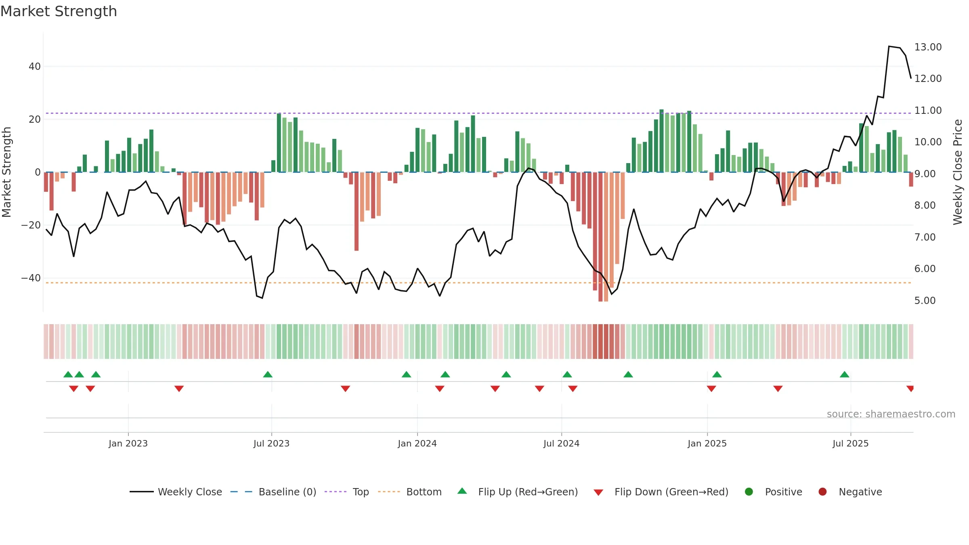Click the source: sharemaestro.com credit
Screen dimensions: 969x545
pos(891,414)
